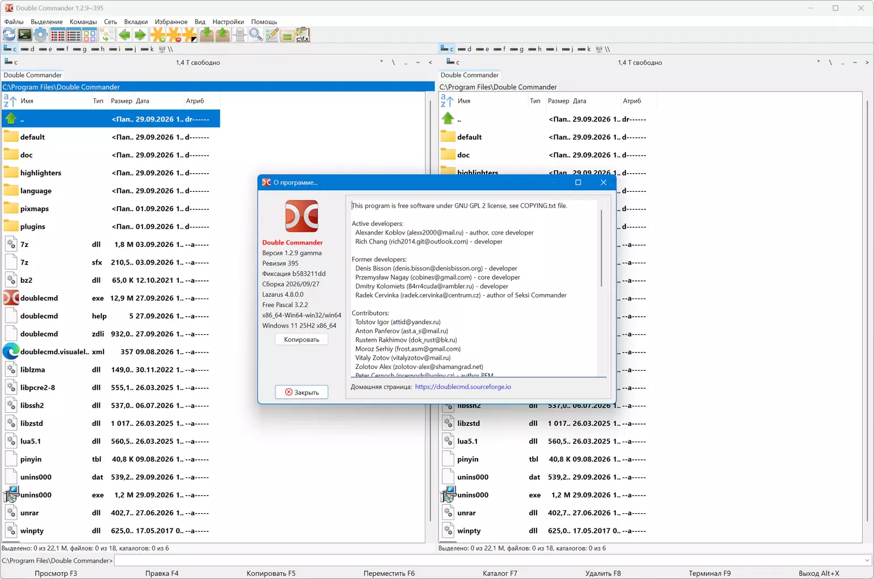
Task: Click the Копировать F5 function button
Action: click(x=271, y=573)
